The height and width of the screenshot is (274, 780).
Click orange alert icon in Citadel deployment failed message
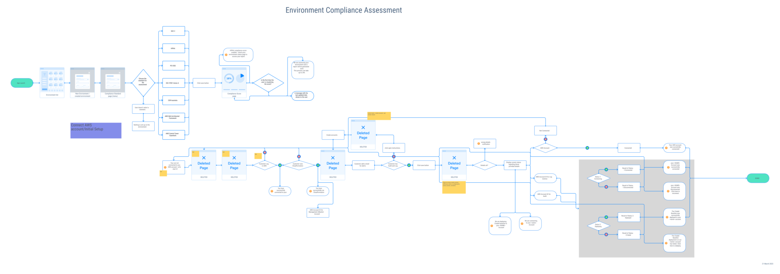click(x=666, y=243)
